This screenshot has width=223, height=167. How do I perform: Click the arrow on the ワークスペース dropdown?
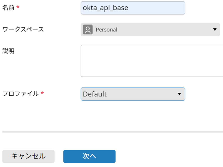click(x=215, y=30)
